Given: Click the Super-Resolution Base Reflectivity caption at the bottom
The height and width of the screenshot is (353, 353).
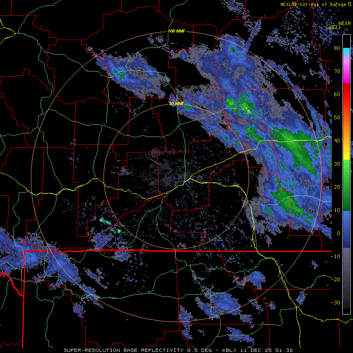Looking at the screenshot, I should click(x=178, y=350).
